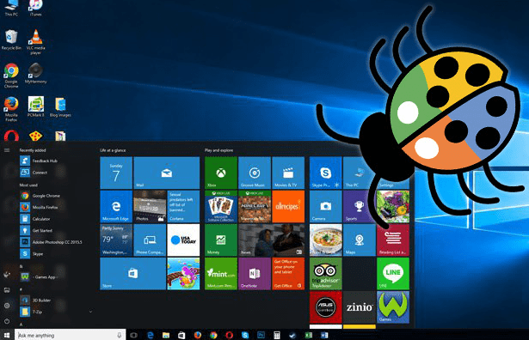This screenshot has width=529, height=340.
Task: Open Skype in the Most used list
Action: click(x=32, y=254)
